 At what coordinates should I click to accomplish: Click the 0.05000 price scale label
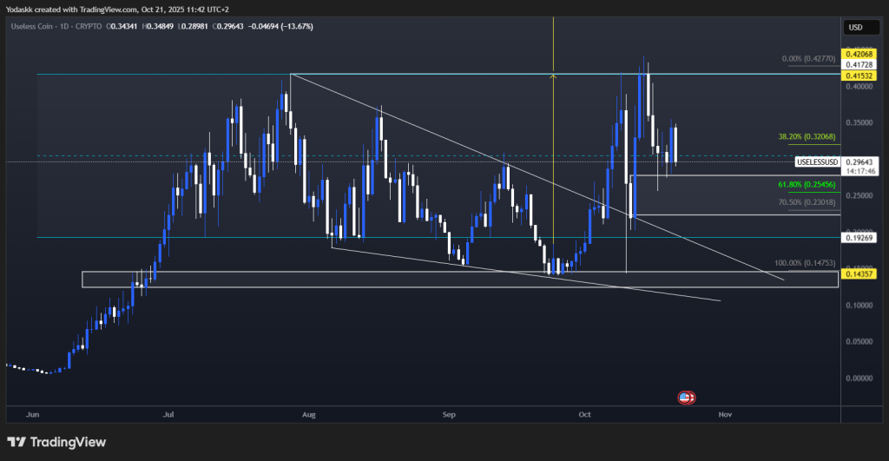click(x=859, y=341)
